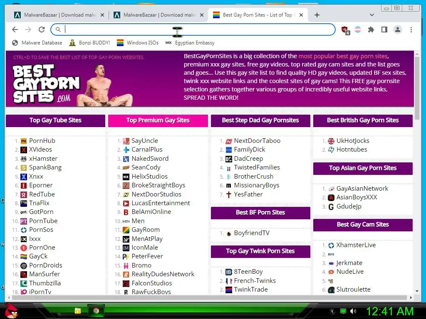Click the Bonzi BUDDY bookmark favicon
426x319 pixels.
click(72, 43)
